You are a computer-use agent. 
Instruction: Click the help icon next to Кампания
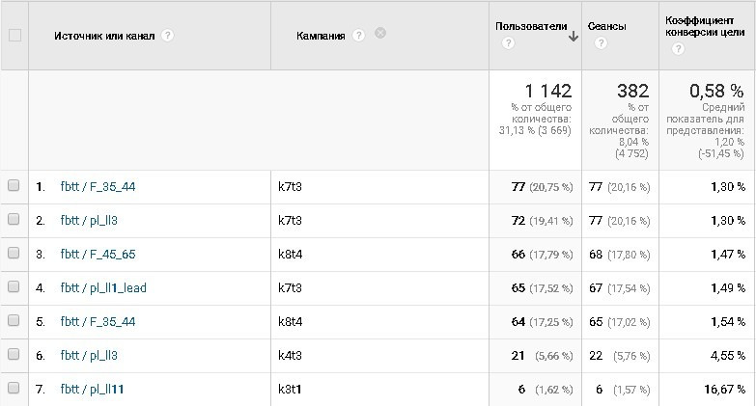[x=359, y=36]
